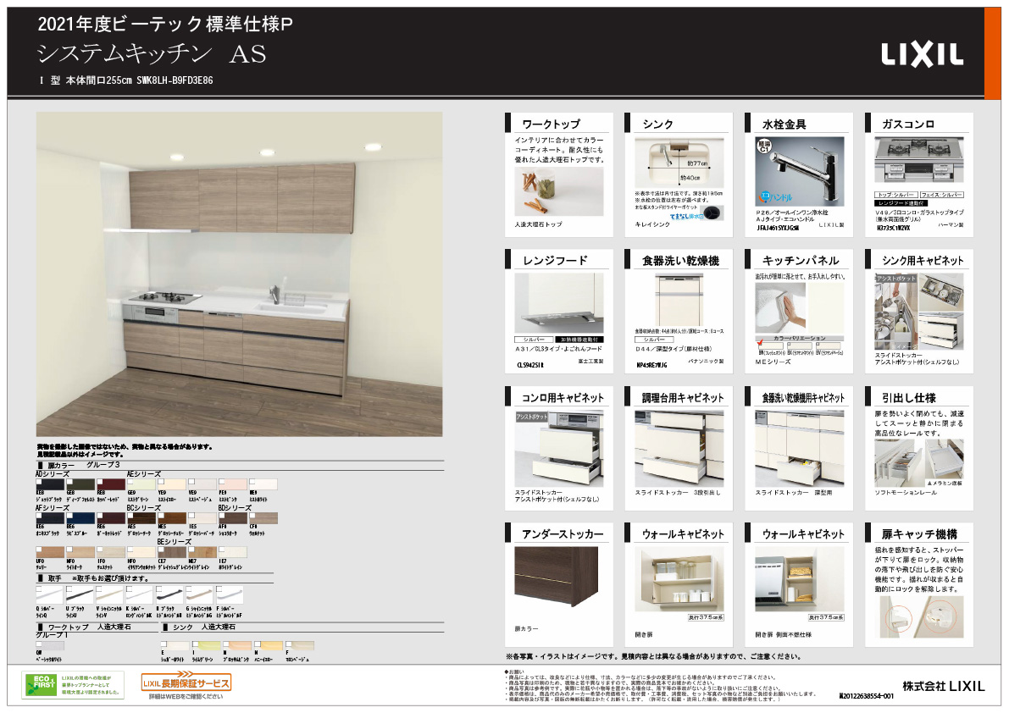Viewport: 1009px width, 713px height.
Task: Click the レンジフード product photo
Action: point(558,304)
